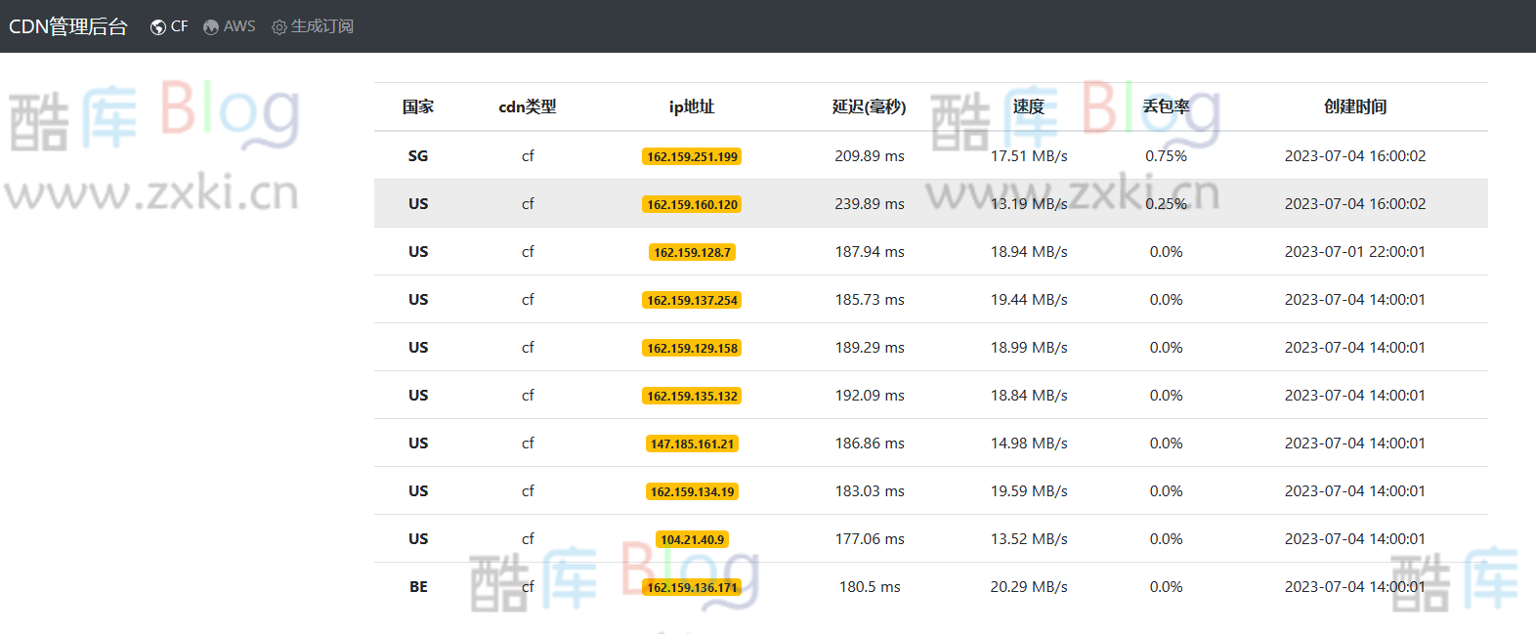Click IP badge 162.159.135.132

692,396
